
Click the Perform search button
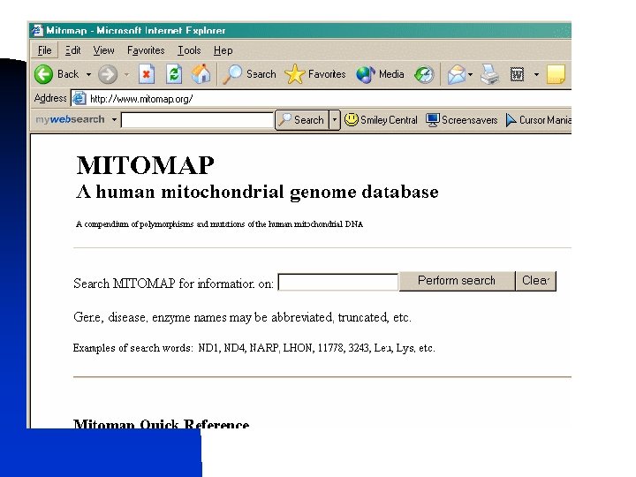[x=457, y=281]
